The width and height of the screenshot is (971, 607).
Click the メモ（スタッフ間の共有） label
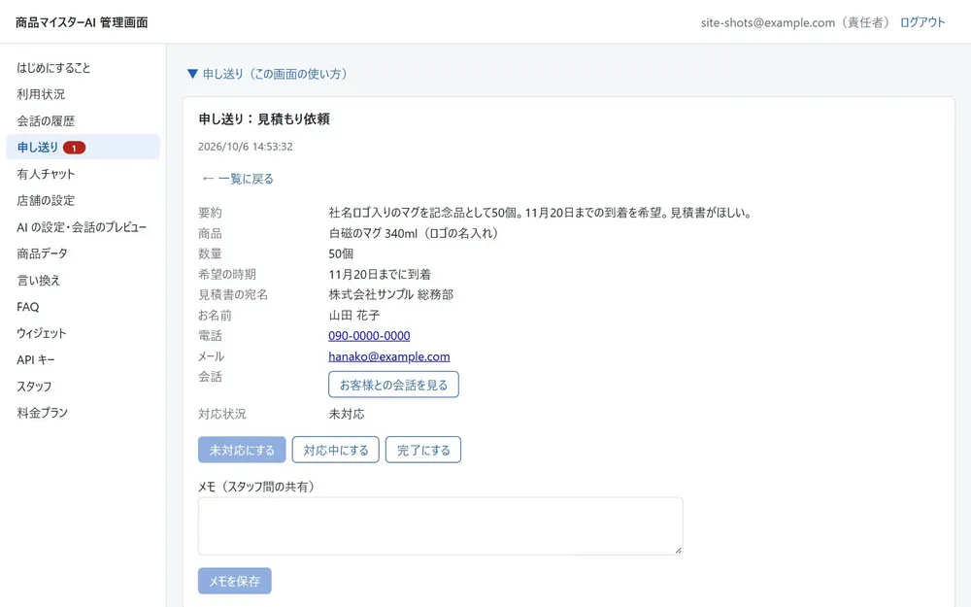pyautogui.click(x=256, y=487)
